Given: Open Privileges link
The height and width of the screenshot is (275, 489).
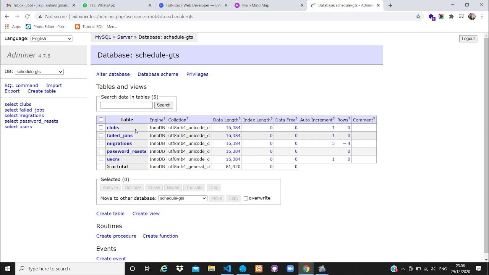Looking at the screenshot, I should [197, 74].
